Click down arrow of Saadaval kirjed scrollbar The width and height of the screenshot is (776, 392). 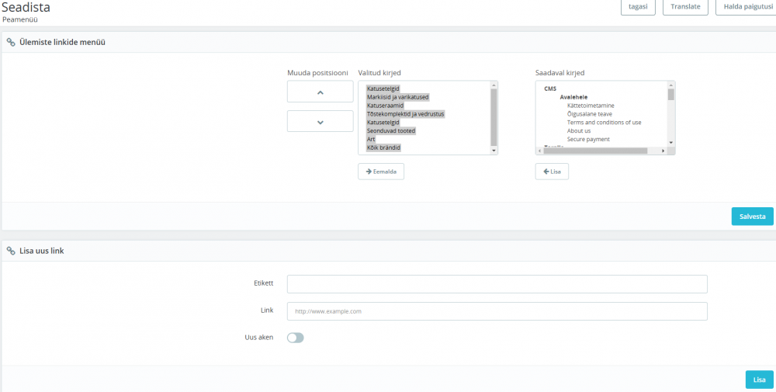coord(671,143)
